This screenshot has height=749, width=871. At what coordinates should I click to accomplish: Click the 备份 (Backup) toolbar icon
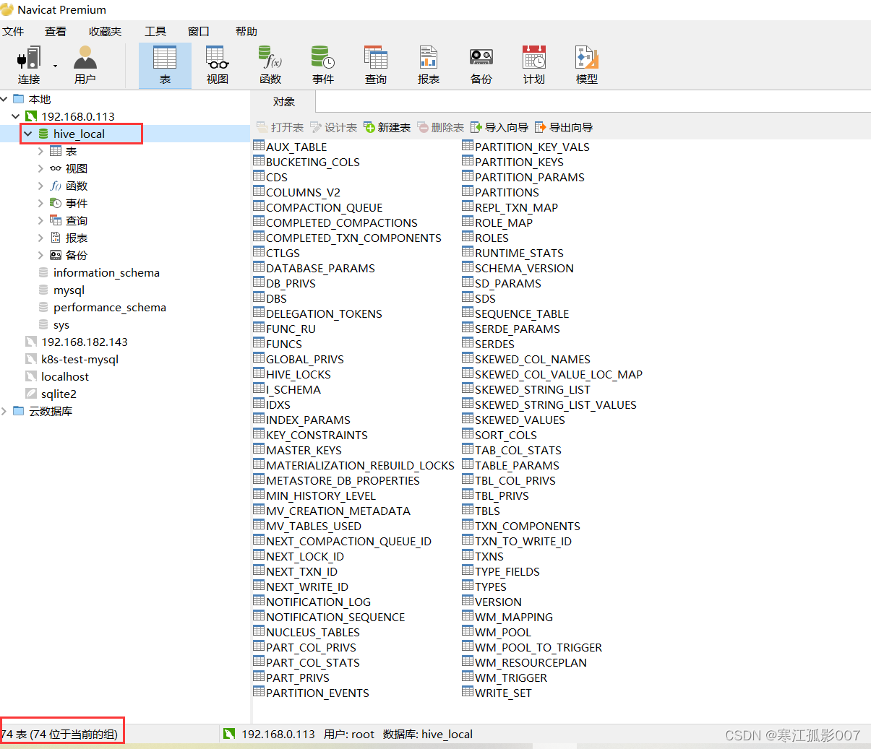tap(481, 65)
